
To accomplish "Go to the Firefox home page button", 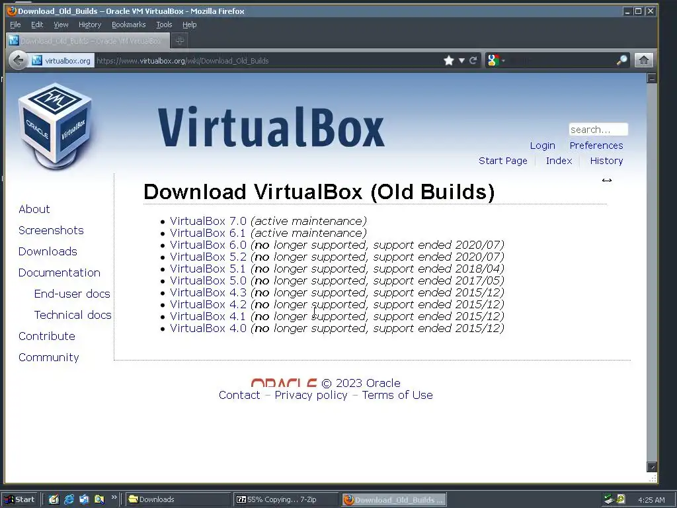I will coord(643,60).
